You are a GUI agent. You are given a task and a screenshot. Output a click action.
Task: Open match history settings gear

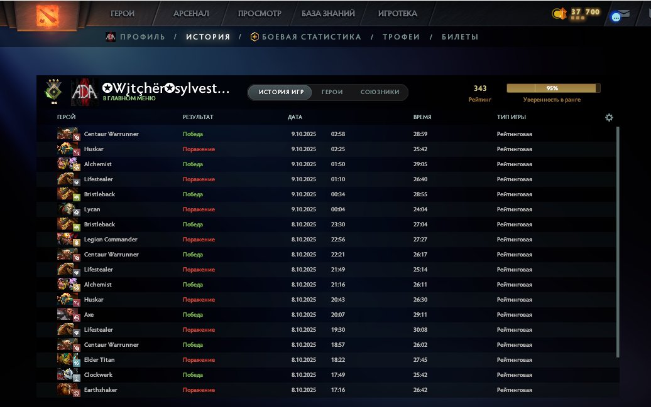click(608, 117)
